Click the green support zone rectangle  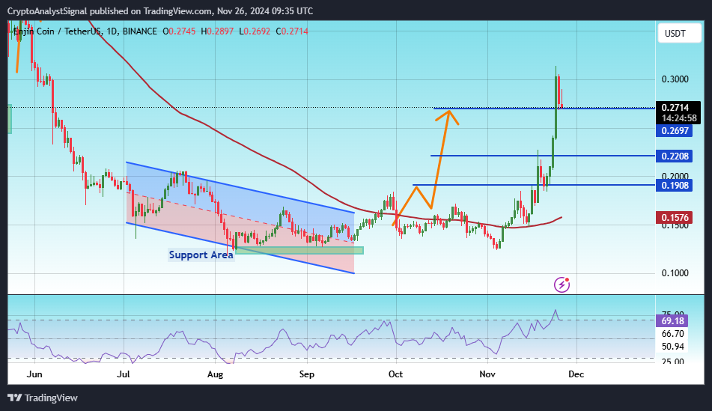click(299, 250)
